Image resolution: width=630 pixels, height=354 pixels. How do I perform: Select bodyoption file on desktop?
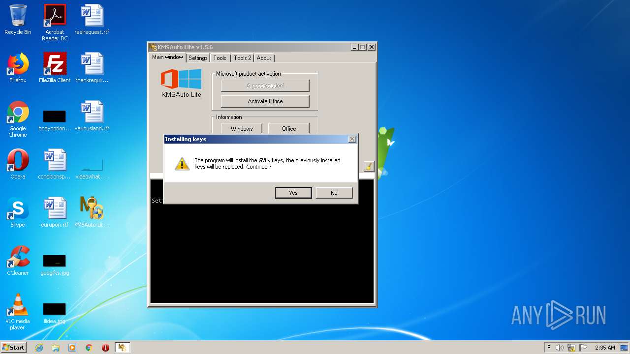55,120
